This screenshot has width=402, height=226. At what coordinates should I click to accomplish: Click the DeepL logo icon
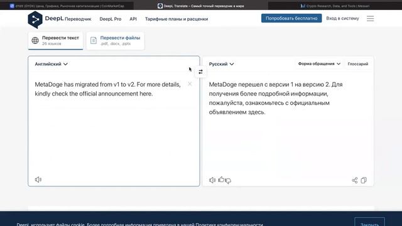pyautogui.click(x=35, y=19)
